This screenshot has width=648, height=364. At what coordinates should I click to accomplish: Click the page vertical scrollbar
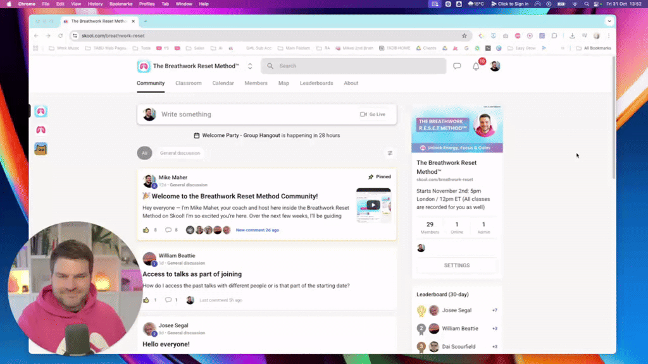pyautogui.click(x=614, y=117)
